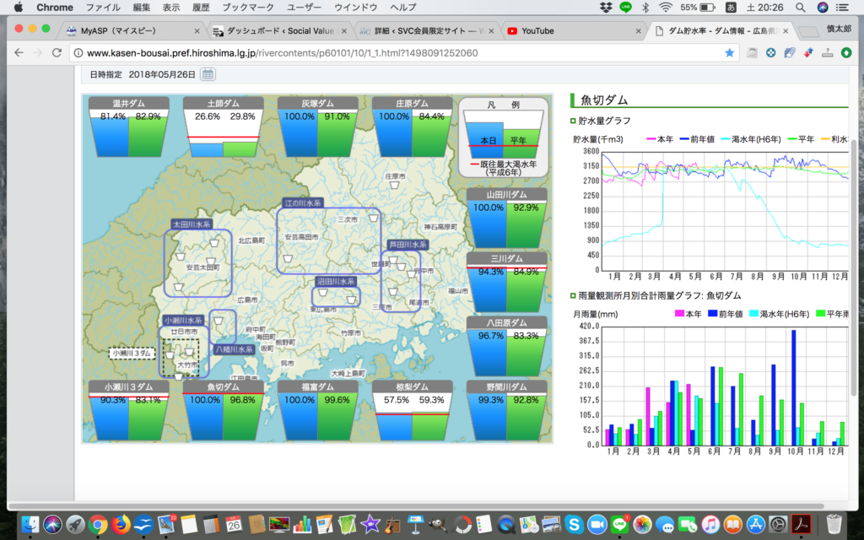Open Firefox from the dock

coord(121,524)
